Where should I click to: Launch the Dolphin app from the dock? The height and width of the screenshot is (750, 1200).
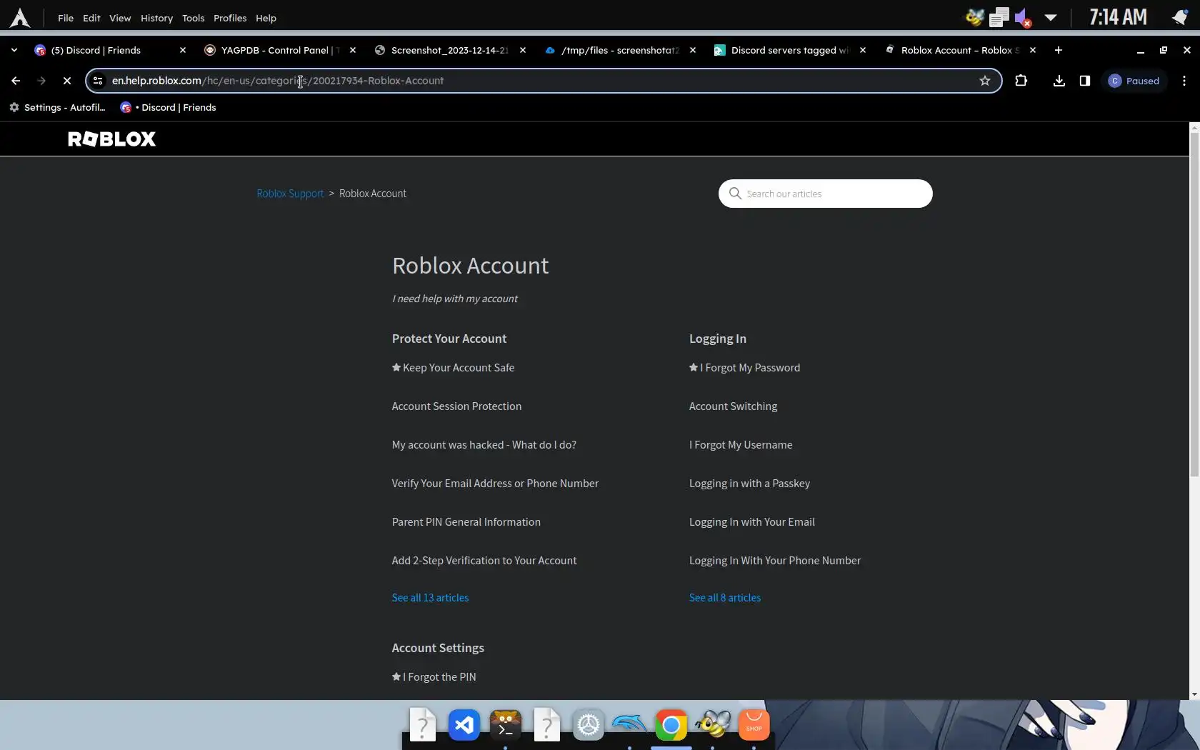click(x=629, y=725)
